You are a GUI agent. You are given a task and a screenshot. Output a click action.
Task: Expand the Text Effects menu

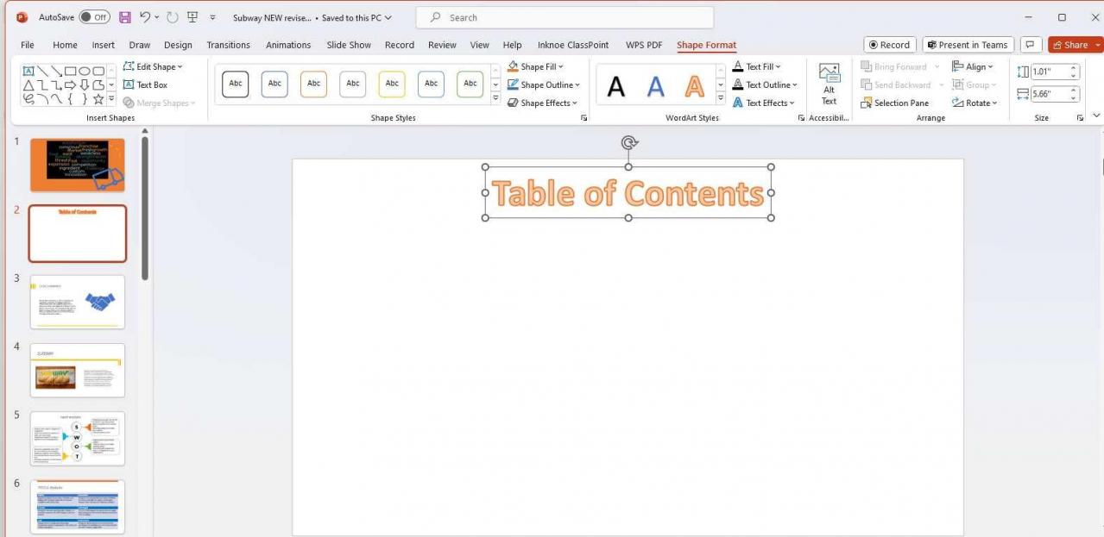coord(765,103)
